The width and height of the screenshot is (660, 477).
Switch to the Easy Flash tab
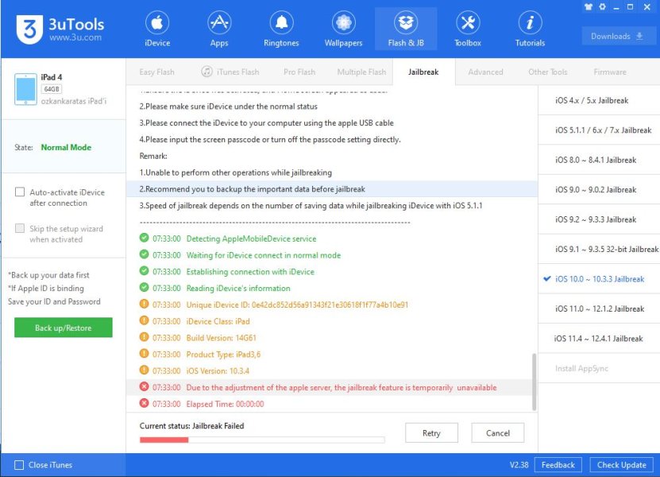tap(156, 72)
